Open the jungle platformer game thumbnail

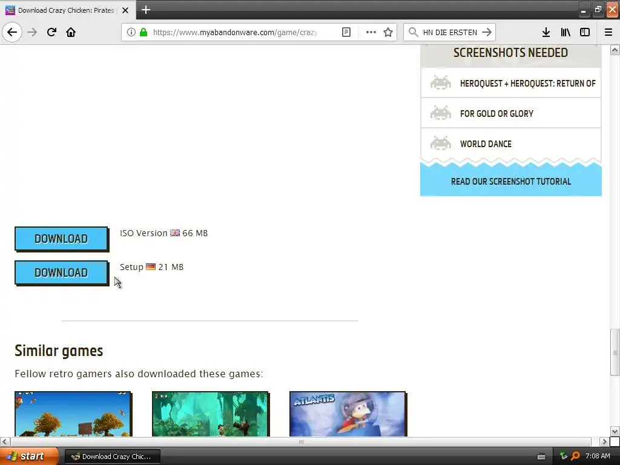click(210, 414)
